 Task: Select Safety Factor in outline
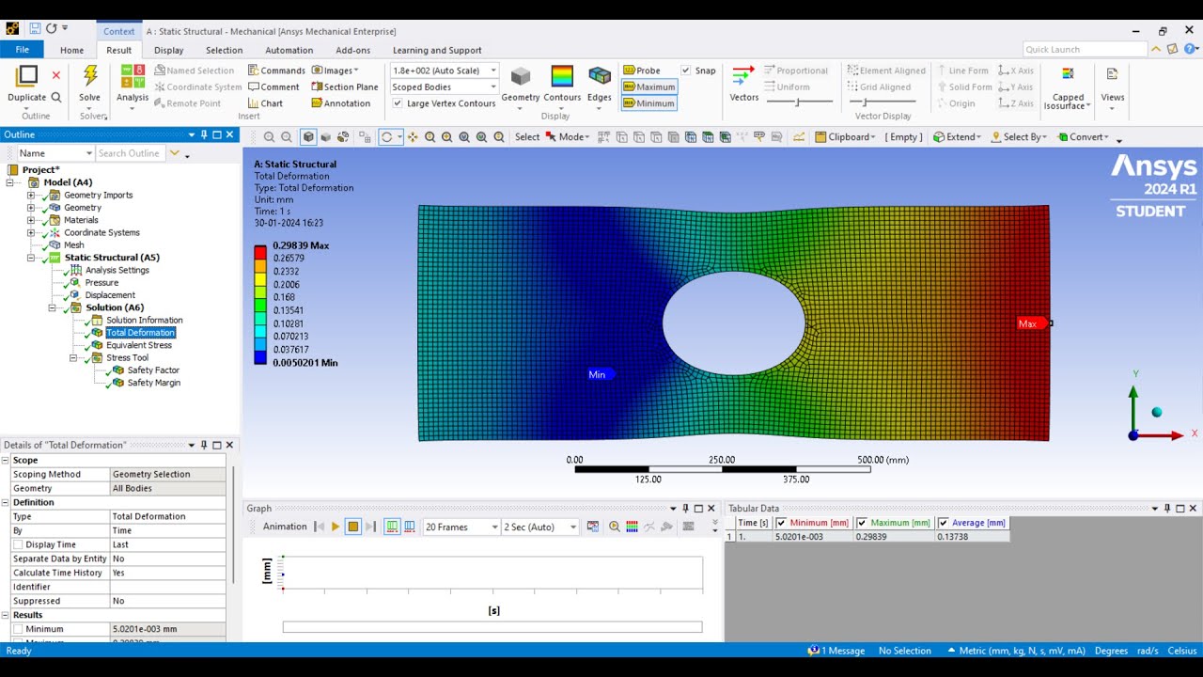tap(153, 370)
